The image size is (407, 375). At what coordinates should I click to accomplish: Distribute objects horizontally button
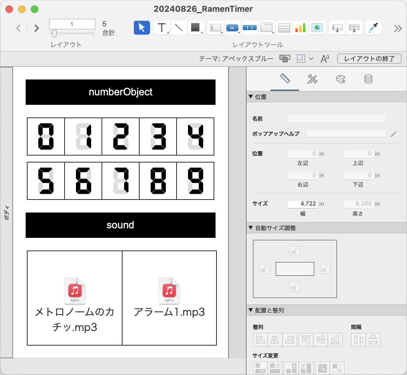(359, 340)
